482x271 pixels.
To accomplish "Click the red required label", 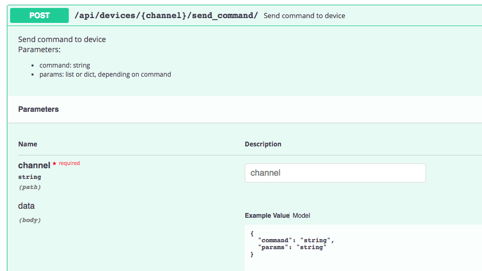I will coord(69,163).
